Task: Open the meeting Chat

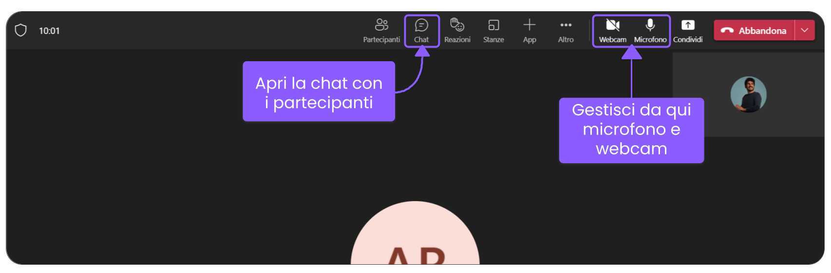Action: [x=421, y=31]
